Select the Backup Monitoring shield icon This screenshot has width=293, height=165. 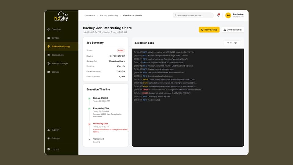click(49, 46)
